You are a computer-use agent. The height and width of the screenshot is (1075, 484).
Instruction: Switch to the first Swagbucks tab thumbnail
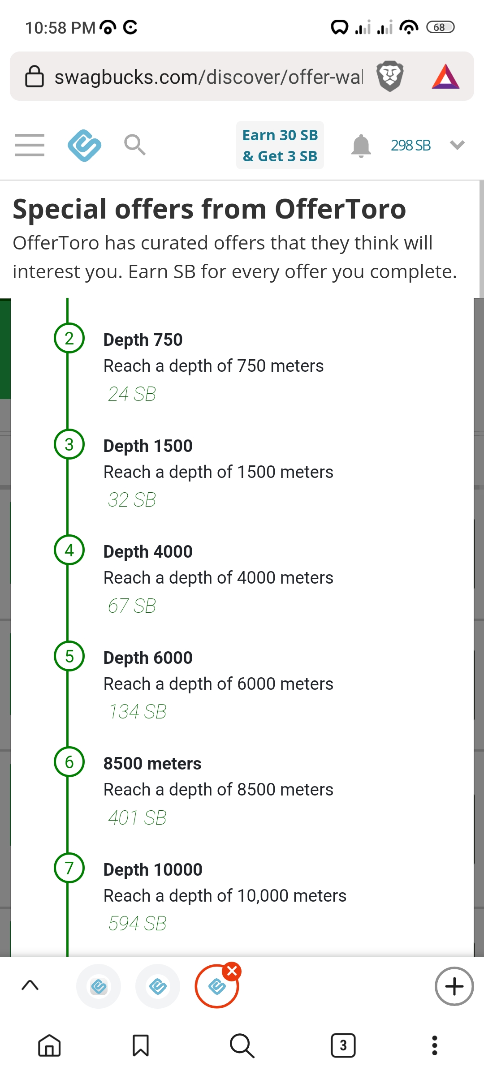(x=99, y=986)
